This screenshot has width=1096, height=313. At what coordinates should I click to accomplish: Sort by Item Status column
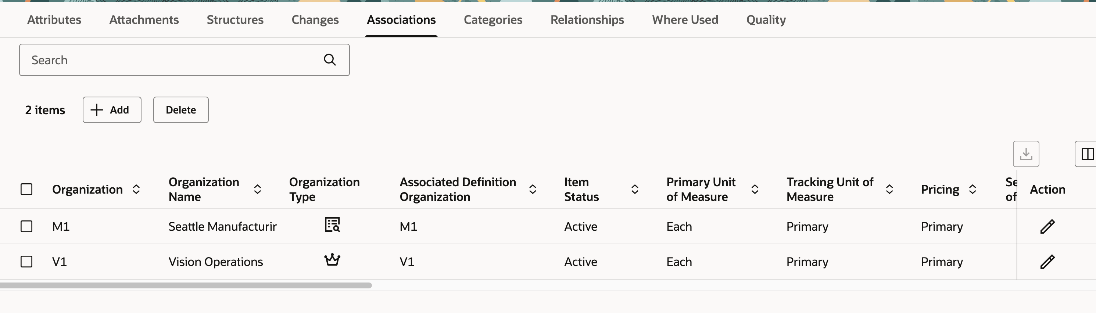pos(634,189)
